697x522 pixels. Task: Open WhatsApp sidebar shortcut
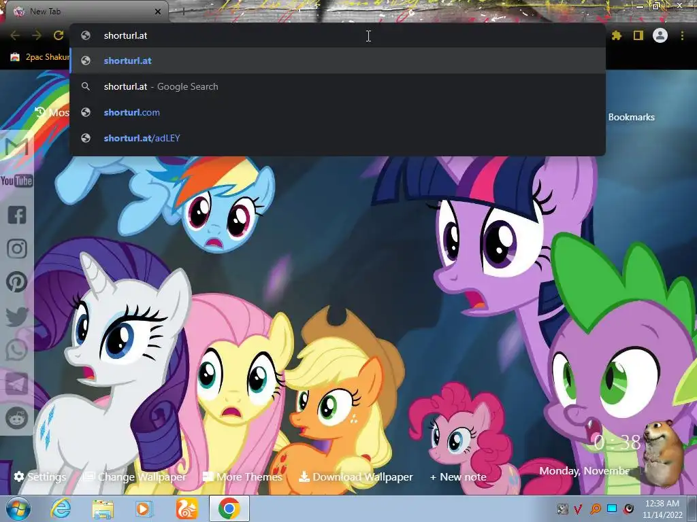click(x=17, y=350)
